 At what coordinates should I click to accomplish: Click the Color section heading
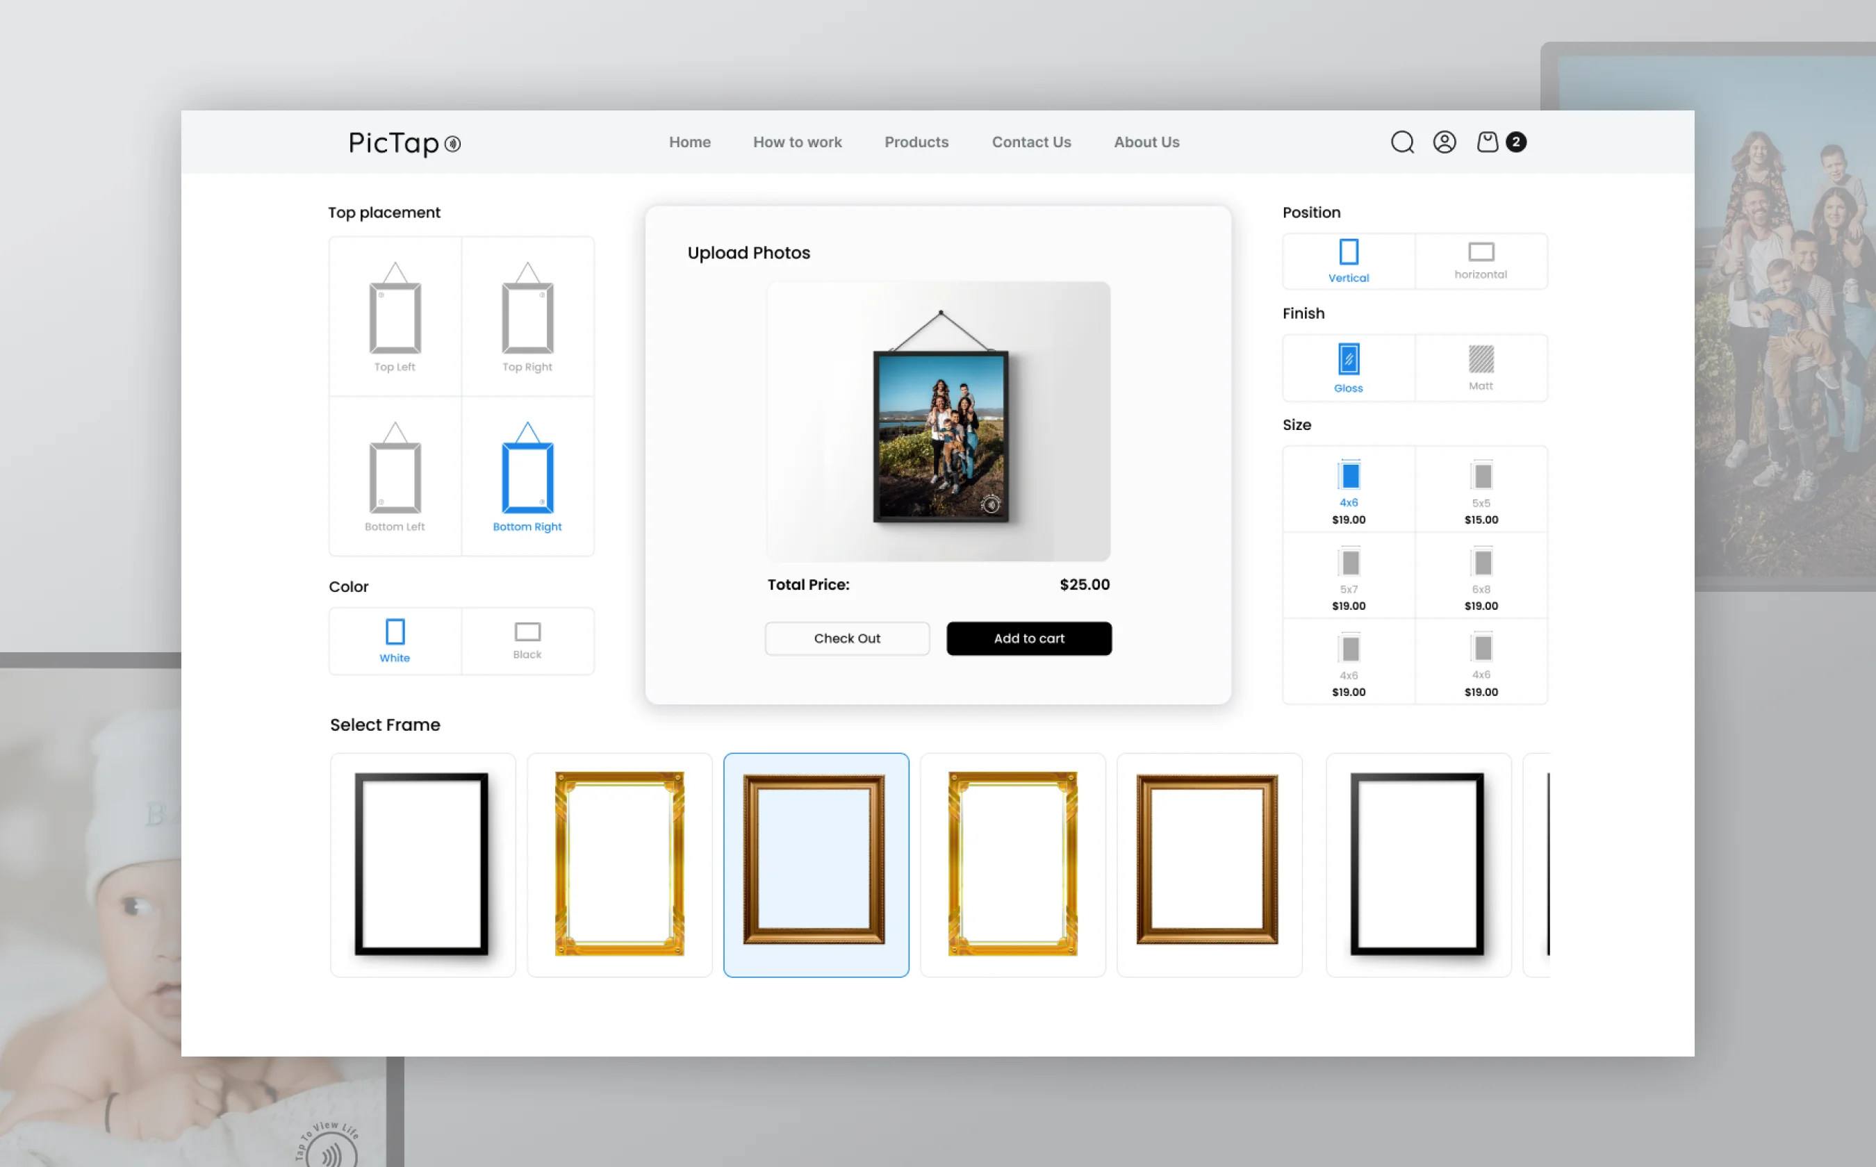348,586
